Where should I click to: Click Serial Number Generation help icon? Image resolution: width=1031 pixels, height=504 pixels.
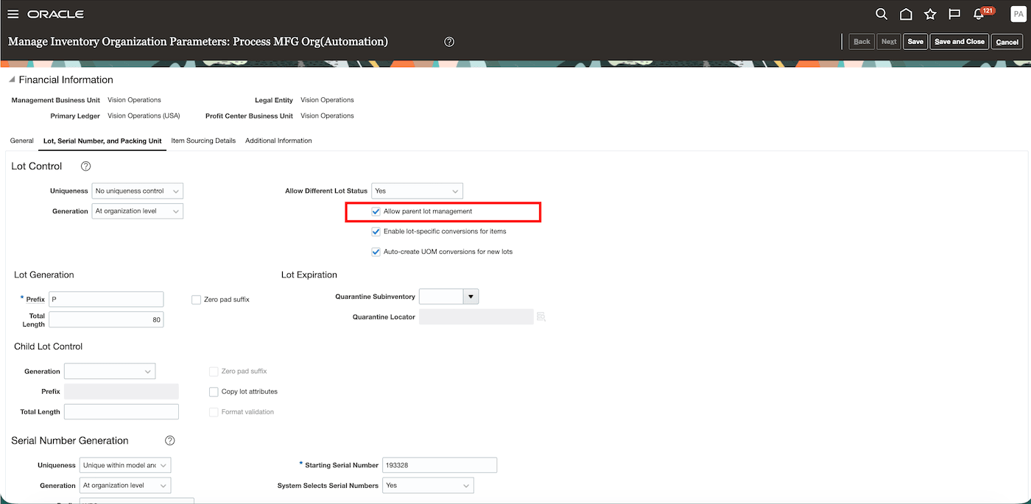coord(169,441)
